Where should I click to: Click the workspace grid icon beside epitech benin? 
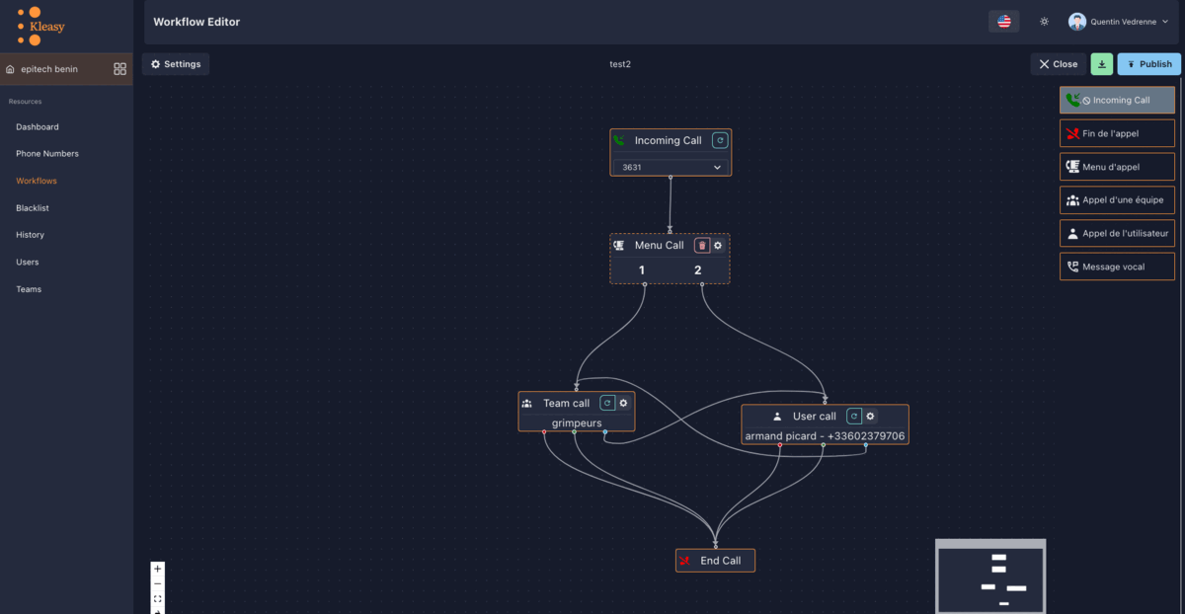coord(120,69)
